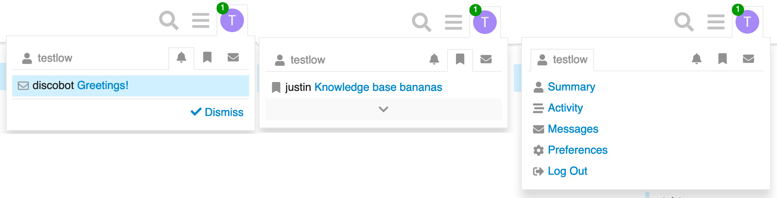Open the envelope messages tab in the discobot panel

[x=233, y=57]
